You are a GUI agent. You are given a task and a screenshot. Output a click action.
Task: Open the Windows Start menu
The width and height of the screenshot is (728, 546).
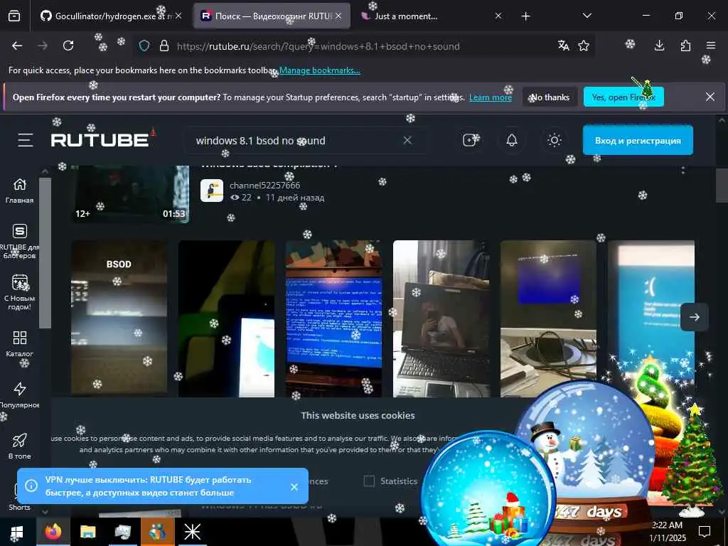(x=17, y=532)
